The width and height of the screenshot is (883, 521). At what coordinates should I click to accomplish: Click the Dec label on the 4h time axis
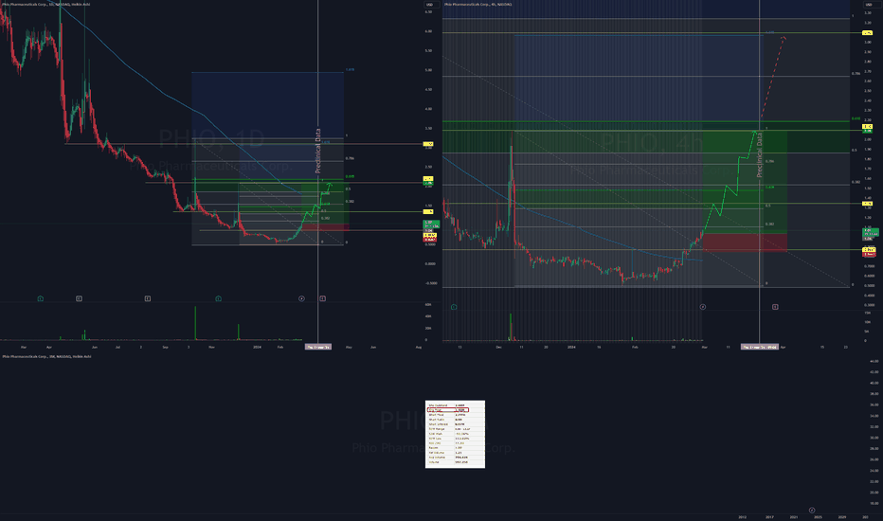pyautogui.click(x=498, y=347)
